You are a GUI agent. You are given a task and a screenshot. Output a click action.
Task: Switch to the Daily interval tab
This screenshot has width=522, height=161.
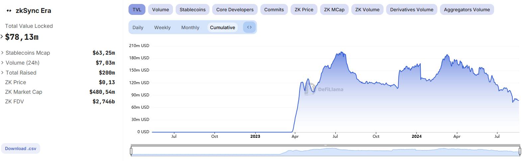pos(138,27)
